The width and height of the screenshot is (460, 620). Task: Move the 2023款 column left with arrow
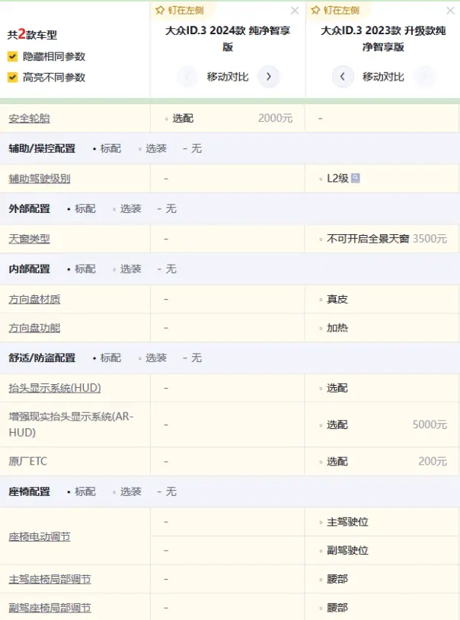pos(343,76)
